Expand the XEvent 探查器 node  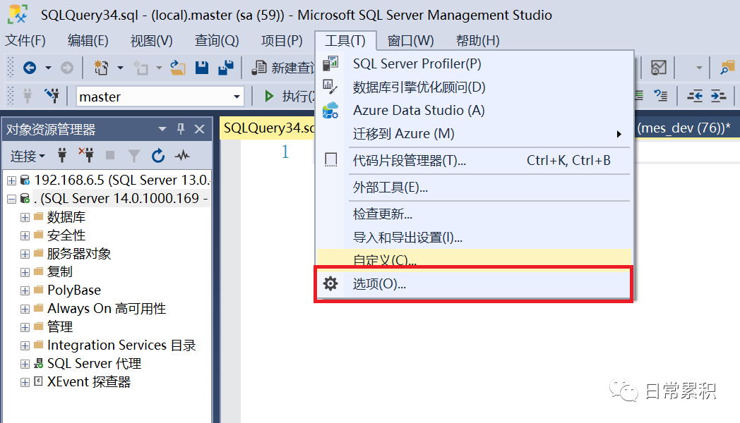click(25, 382)
